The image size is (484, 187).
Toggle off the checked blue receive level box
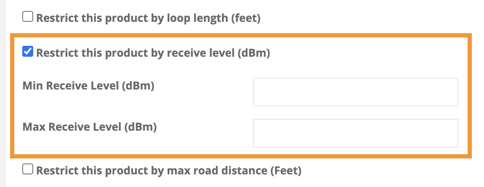point(27,52)
